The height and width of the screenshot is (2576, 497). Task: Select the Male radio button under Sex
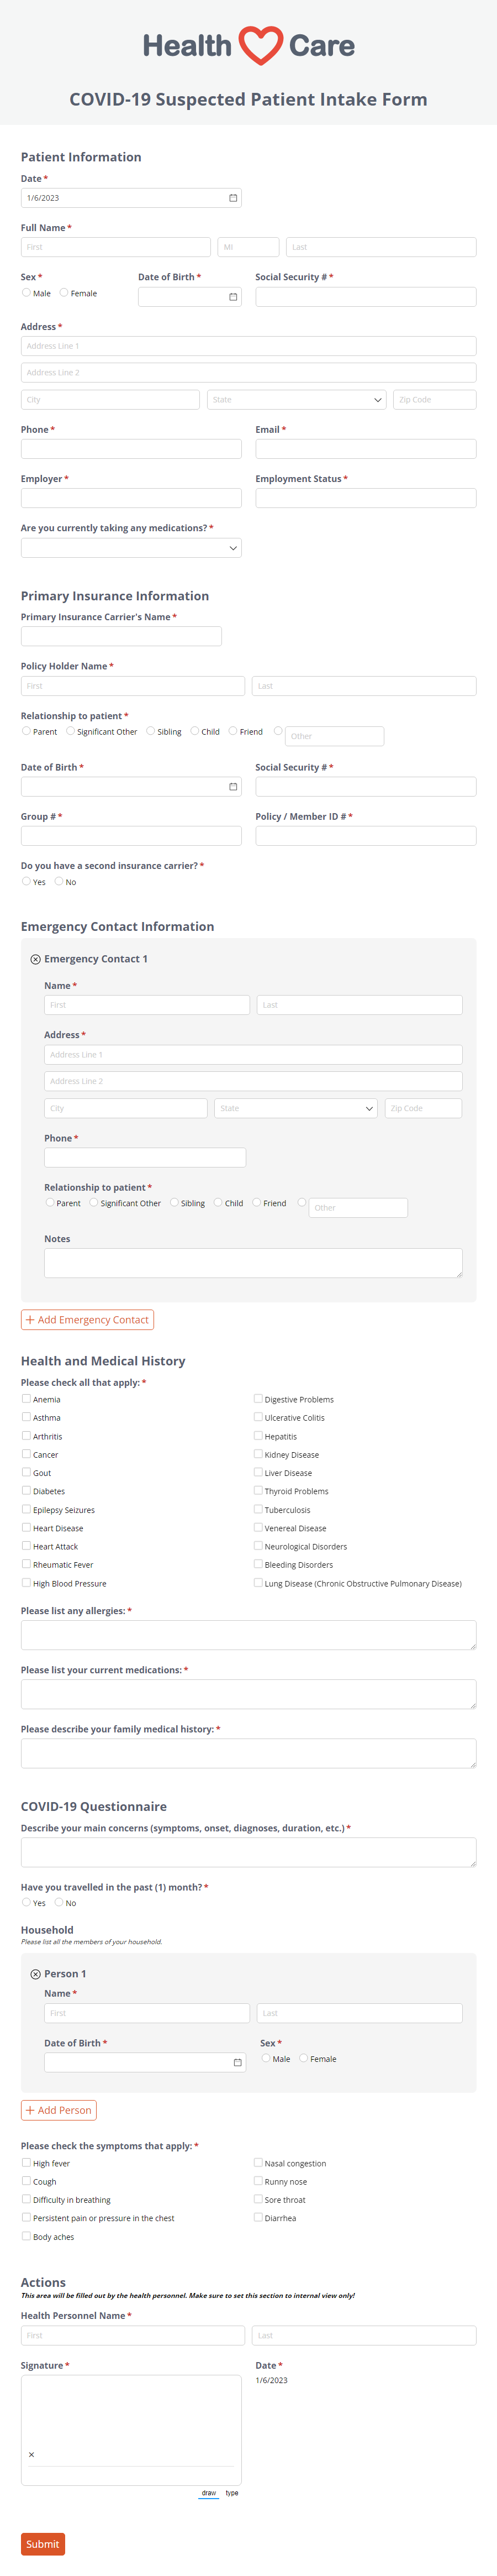pos(26,293)
